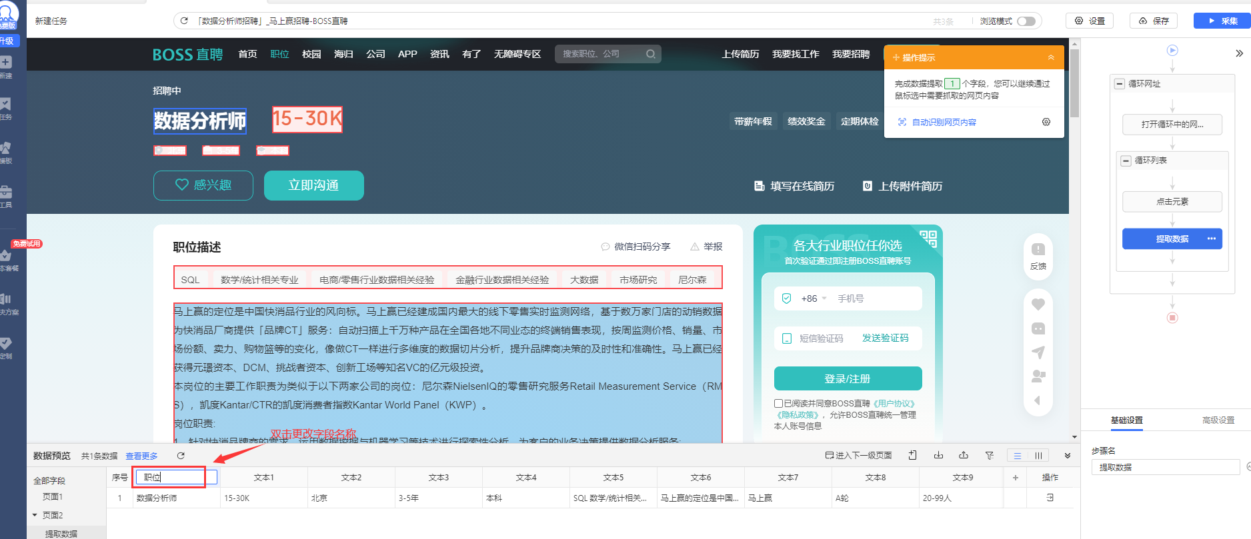1251x539 pixels.
Task: Select the 点击元素 step
Action: 1172,202
